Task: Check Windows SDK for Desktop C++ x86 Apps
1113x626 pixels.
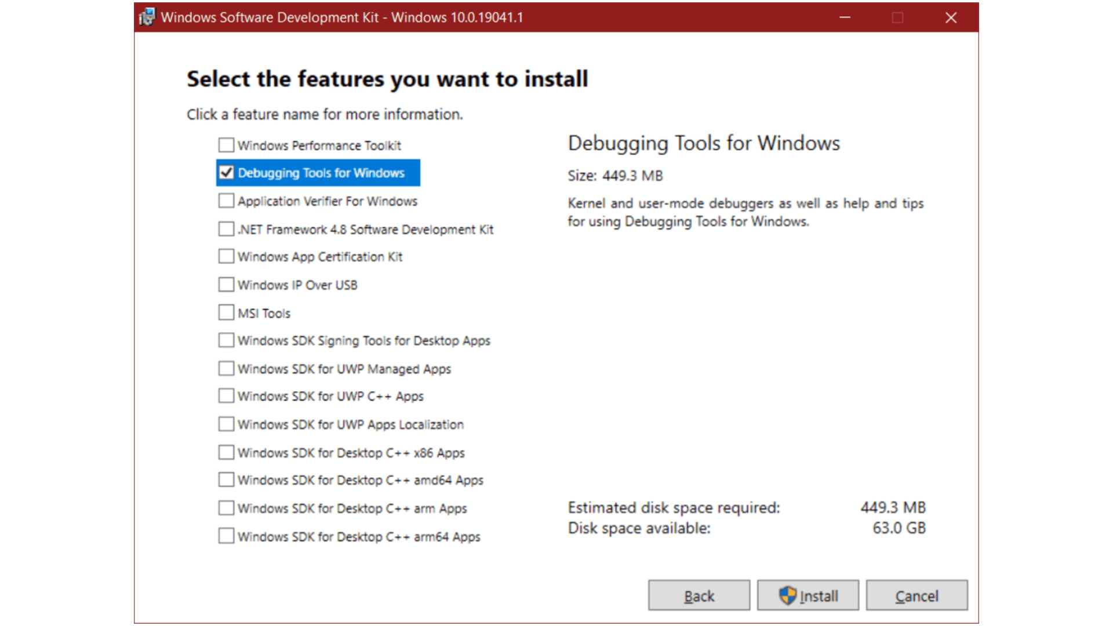Action: 226,452
